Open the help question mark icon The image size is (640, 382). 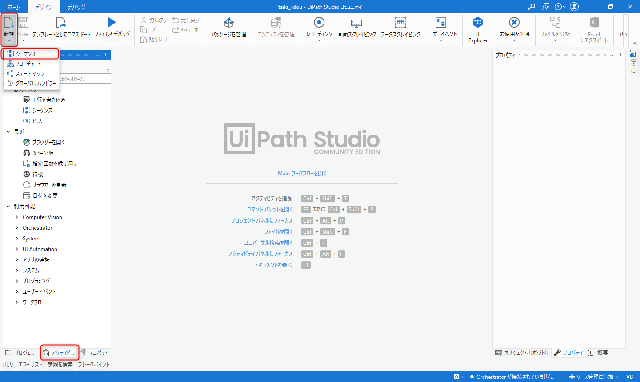click(x=558, y=7)
